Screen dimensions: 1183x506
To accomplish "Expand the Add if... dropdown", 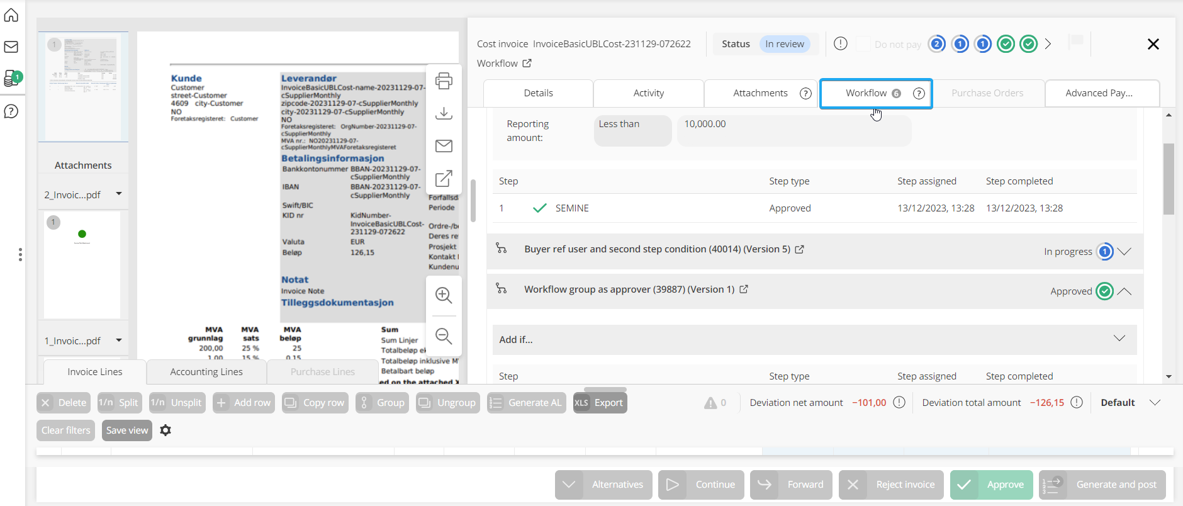I will pyautogui.click(x=1119, y=339).
